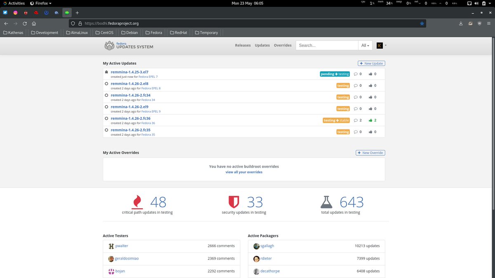Viewport: 495px width, 278px height.
Task: Click the Fedora EPEL 7 release link
Action: [148, 77]
